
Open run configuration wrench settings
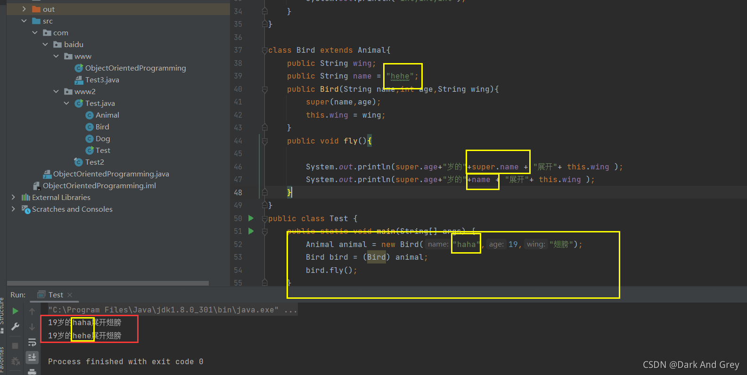point(15,327)
